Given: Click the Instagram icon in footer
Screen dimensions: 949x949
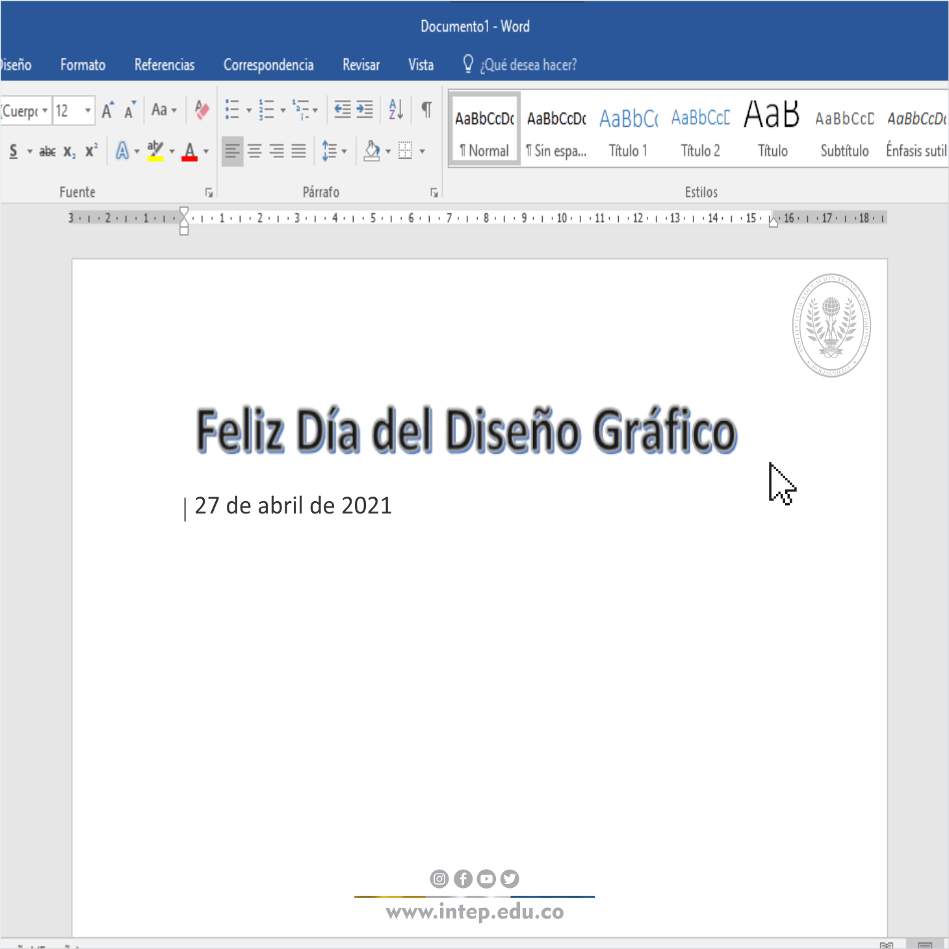Looking at the screenshot, I should tap(439, 879).
